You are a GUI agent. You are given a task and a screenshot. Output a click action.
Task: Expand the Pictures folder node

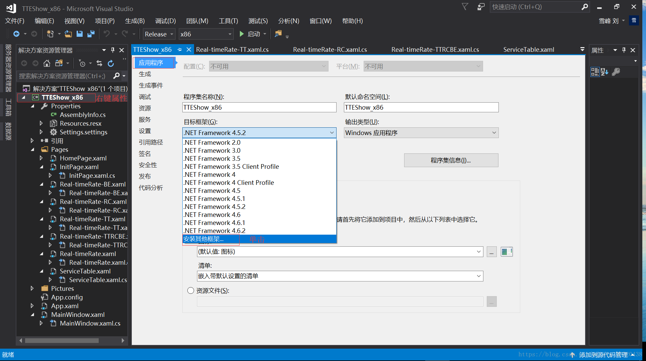[32, 288]
